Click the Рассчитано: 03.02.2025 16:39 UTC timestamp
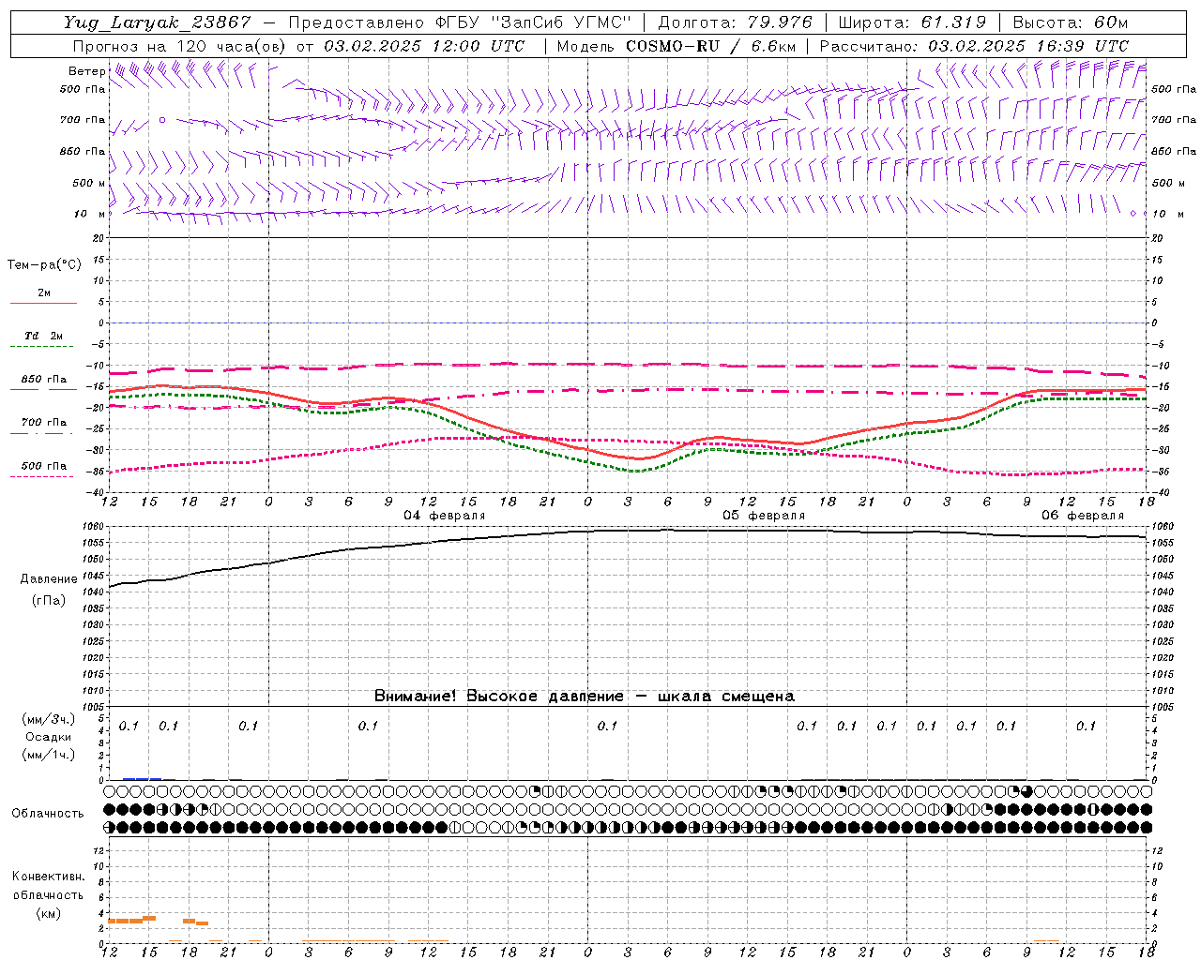The image size is (1201, 960). coord(974,46)
